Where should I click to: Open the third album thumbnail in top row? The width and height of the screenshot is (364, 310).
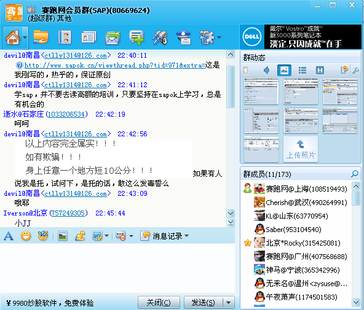click(x=340, y=91)
